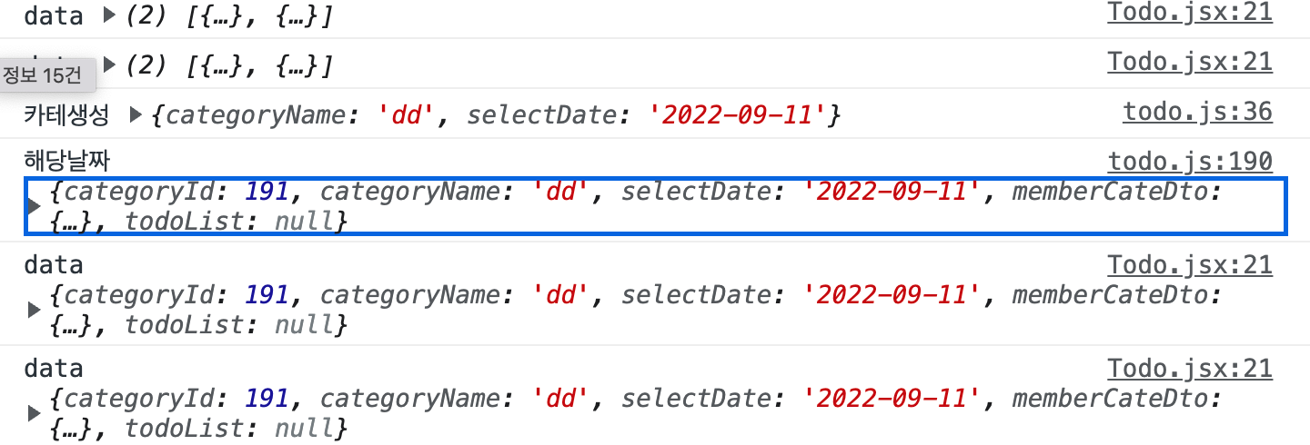
Task: Expand the 카테생성 object disclosure triangle
Action: tap(136, 115)
